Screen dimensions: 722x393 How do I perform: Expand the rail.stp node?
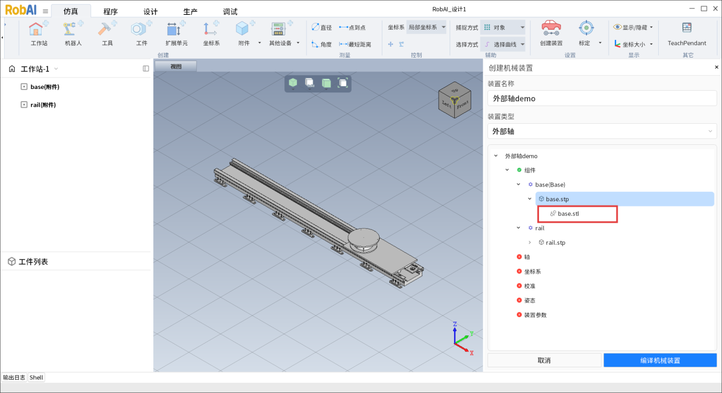pyautogui.click(x=529, y=242)
